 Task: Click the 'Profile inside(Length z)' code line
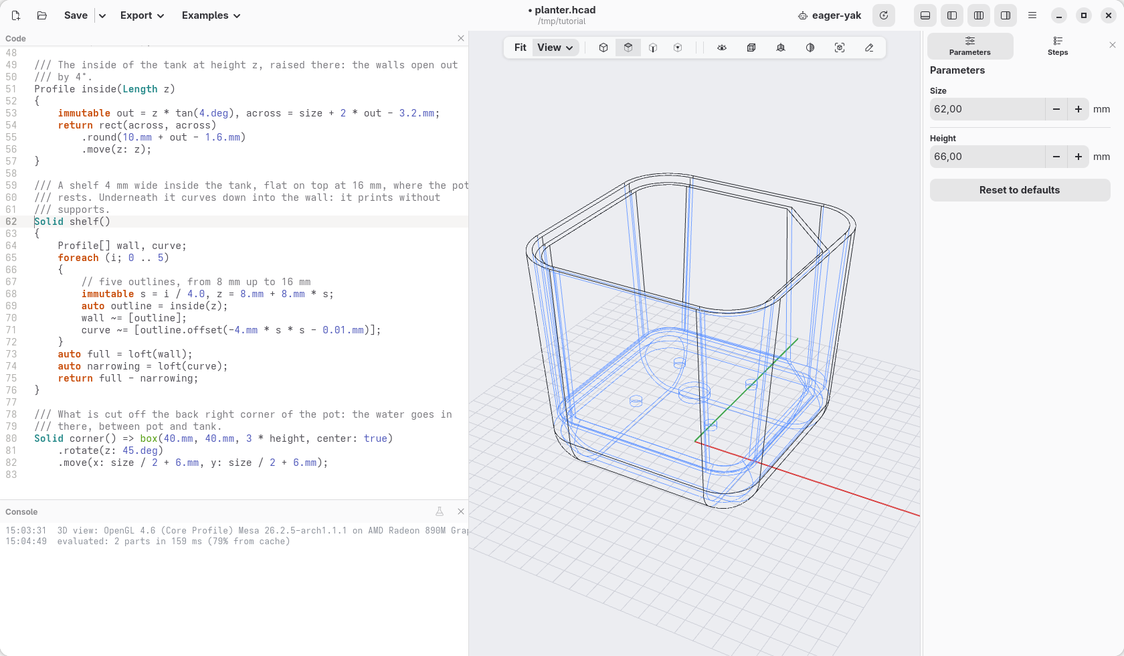click(104, 89)
